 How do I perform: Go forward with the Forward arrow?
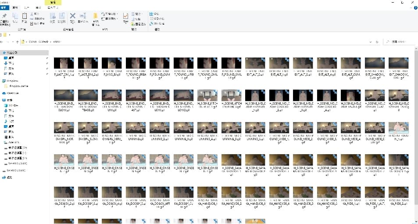tap(7, 42)
